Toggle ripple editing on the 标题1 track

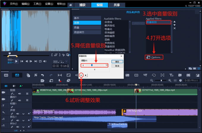[x=12, y=107]
